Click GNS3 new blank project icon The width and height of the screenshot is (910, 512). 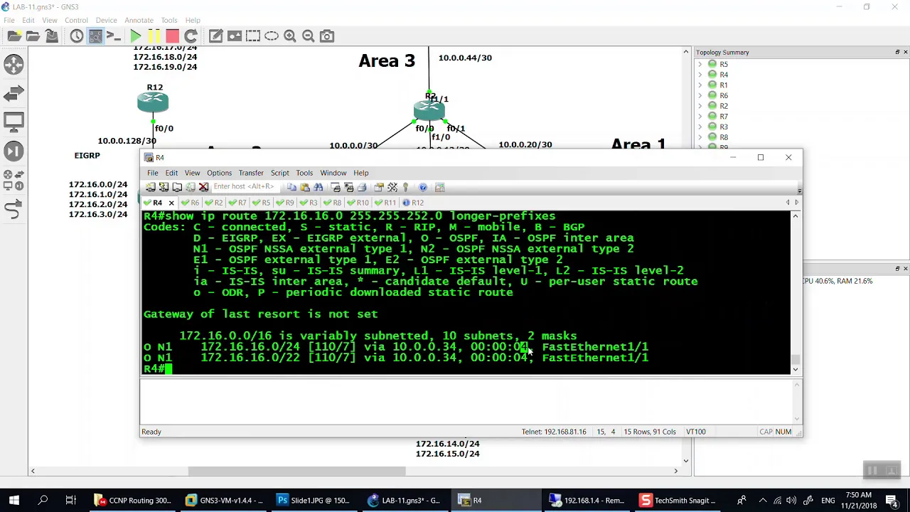14,36
